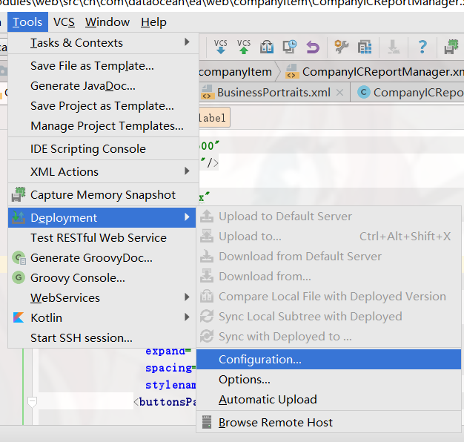Click the Groovy Console green G icon
The width and height of the screenshot is (464, 442).
pos(19,277)
